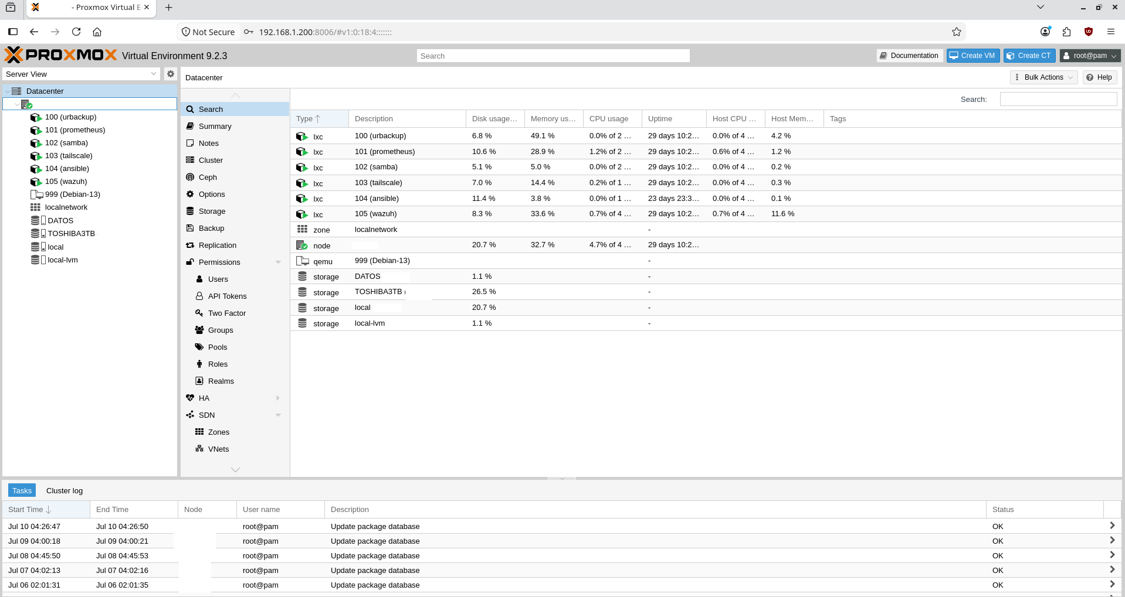The image size is (1125, 597).
Task: Click the browser home icon
Action: pos(97,32)
